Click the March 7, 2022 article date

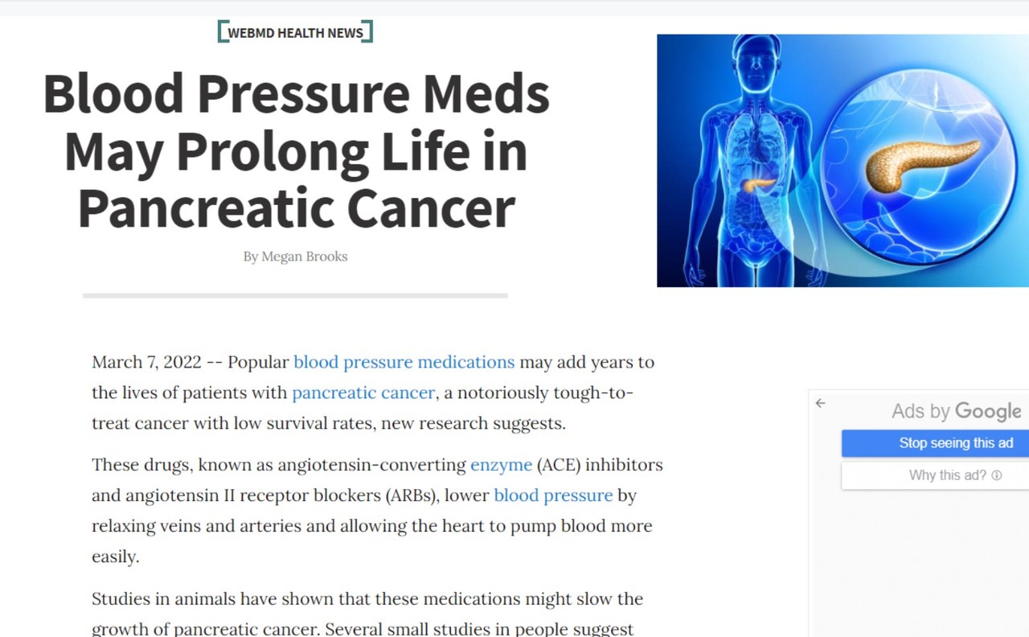146,362
